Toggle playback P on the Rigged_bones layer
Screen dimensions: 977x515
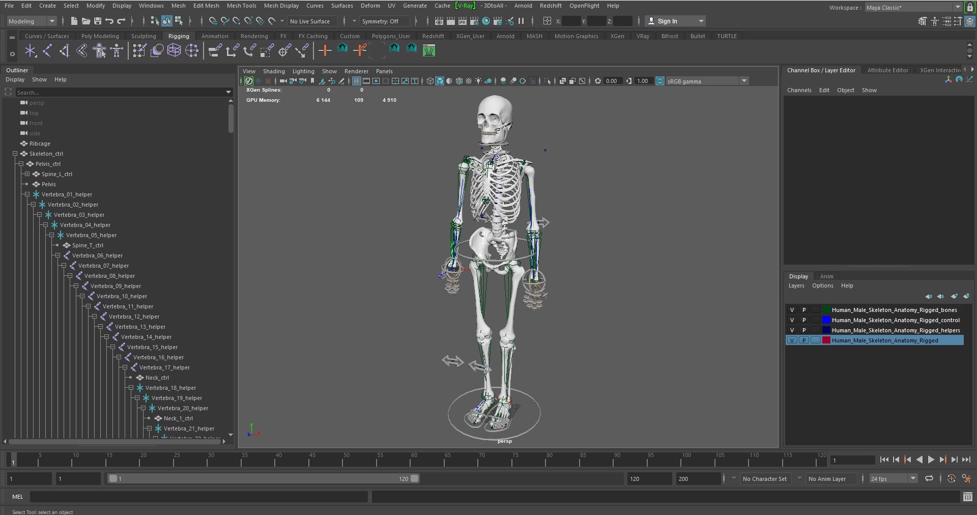tap(804, 310)
